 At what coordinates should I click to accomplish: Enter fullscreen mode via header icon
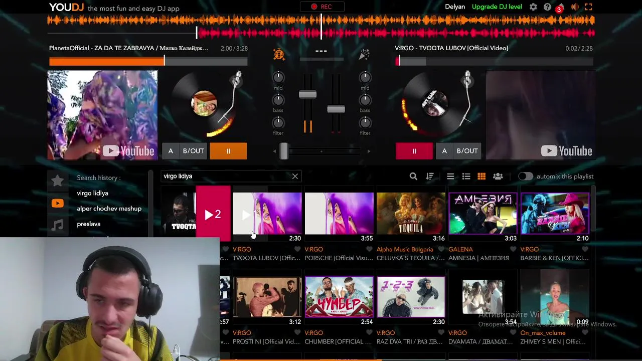point(588,7)
